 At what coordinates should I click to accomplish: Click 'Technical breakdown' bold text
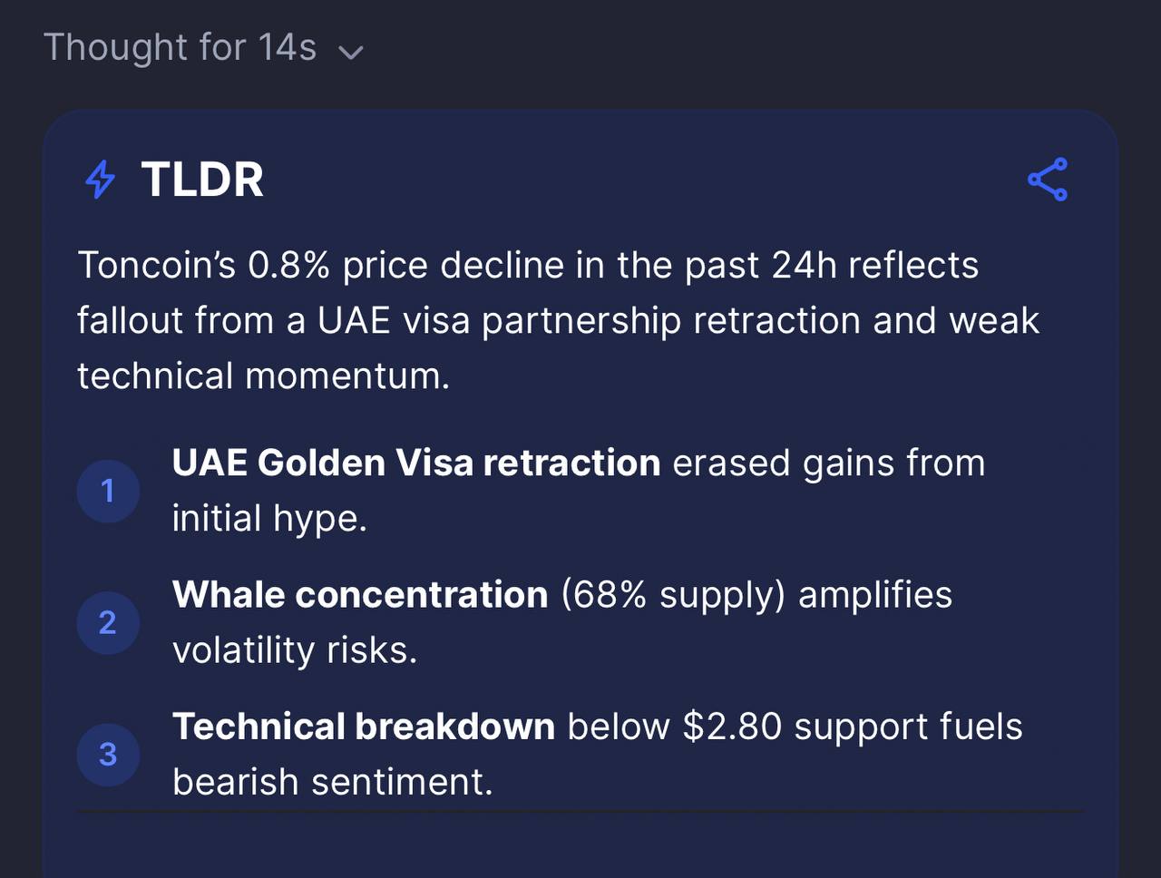364,727
